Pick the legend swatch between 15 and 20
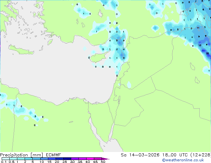The width and height of the screenshot is (211, 163). click(52, 159)
